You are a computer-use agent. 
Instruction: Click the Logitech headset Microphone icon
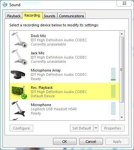(19, 109)
